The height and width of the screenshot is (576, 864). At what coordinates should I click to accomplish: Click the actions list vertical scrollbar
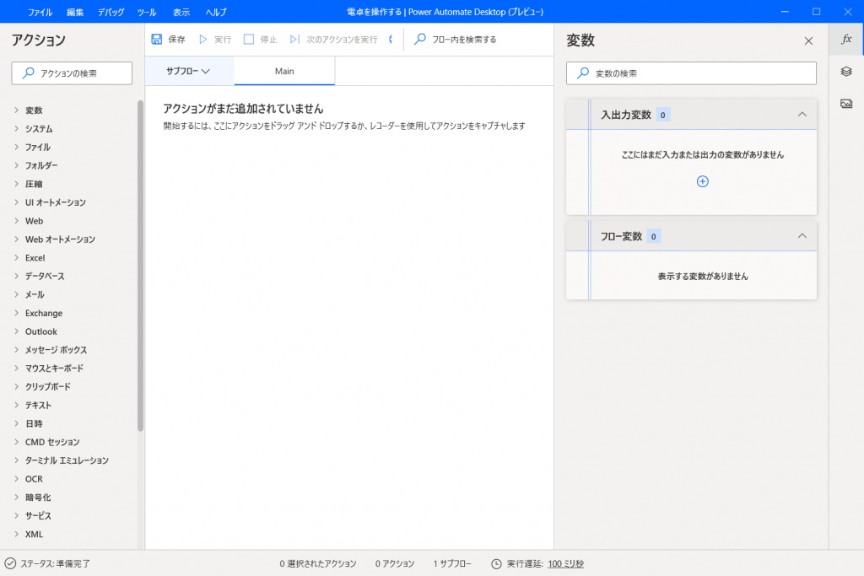pos(141,266)
